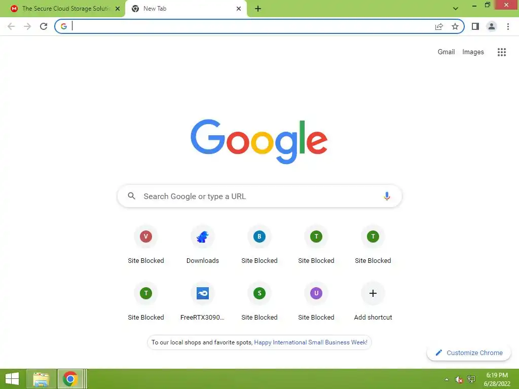Viewport: 519px width, 389px height.
Task: Click the Customize Chrome button
Action: pyautogui.click(x=469, y=353)
